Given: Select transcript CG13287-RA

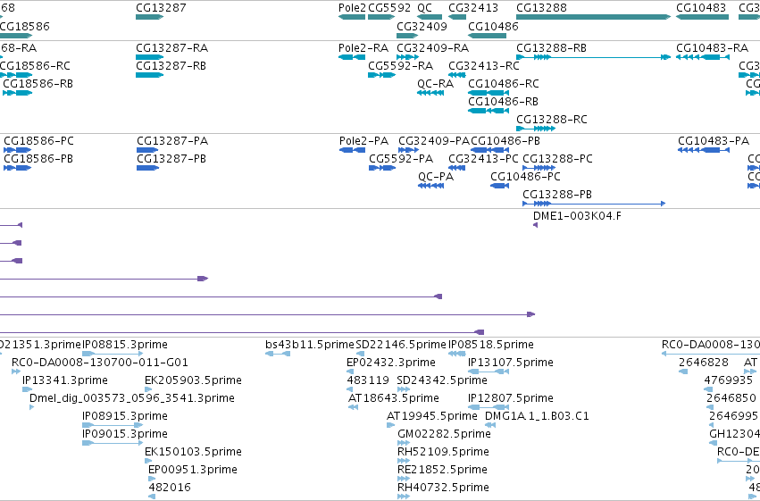Looking at the screenshot, I should [150, 57].
